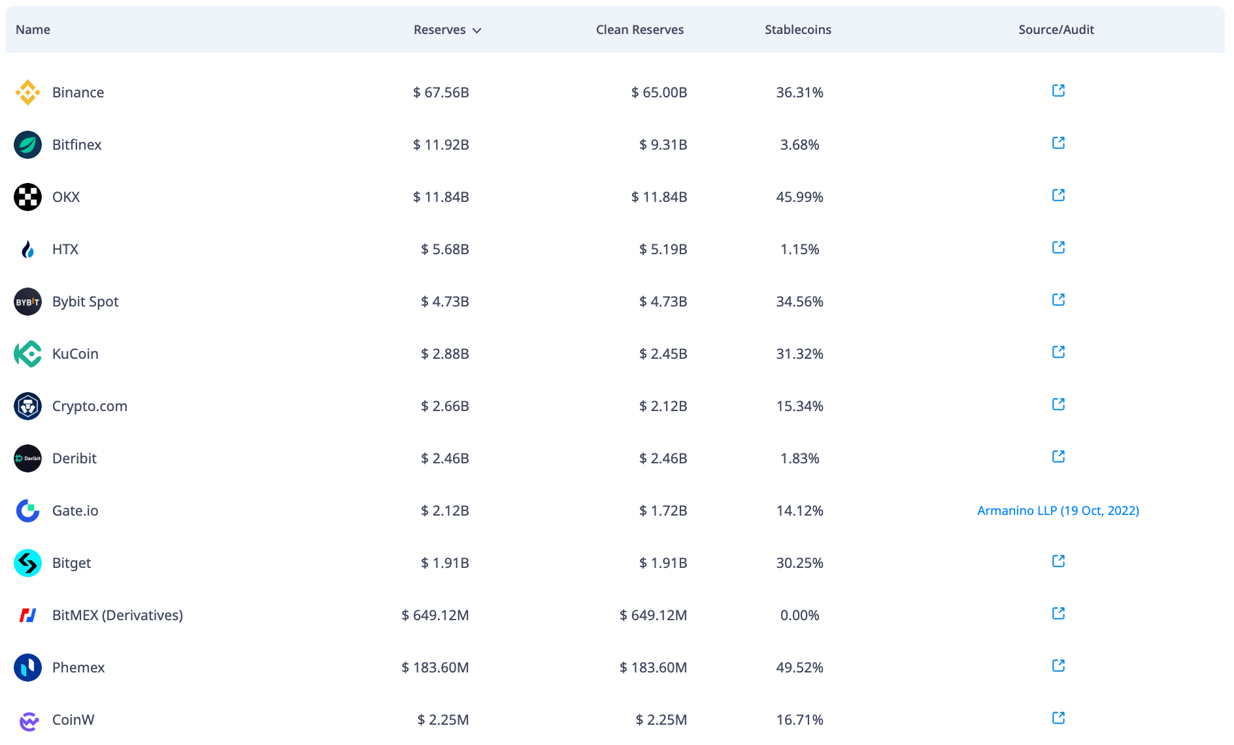Open the Bitget exchange name
Screen dimensions: 1234x745
[72, 563]
